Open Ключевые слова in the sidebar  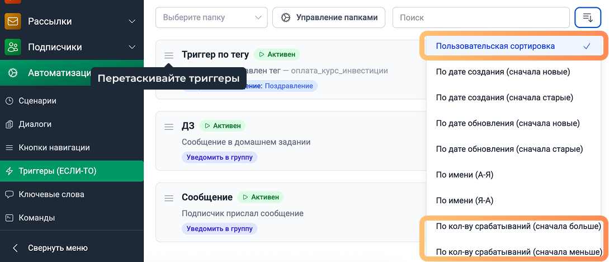(51, 194)
